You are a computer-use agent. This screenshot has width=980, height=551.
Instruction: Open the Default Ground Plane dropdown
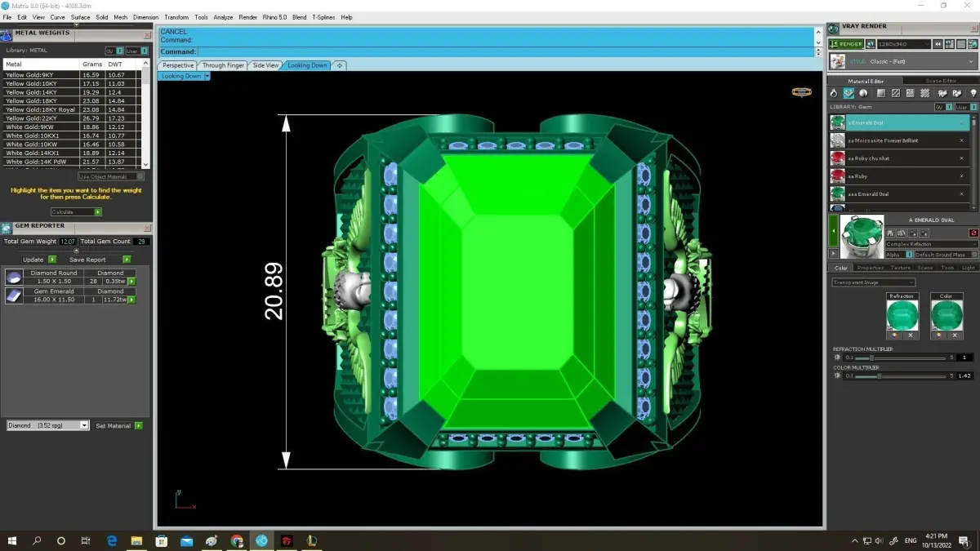(946, 255)
